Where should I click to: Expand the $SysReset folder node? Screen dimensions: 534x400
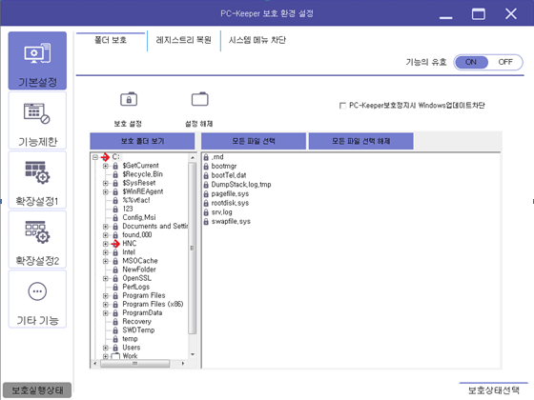pyautogui.click(x=106, y=183)
